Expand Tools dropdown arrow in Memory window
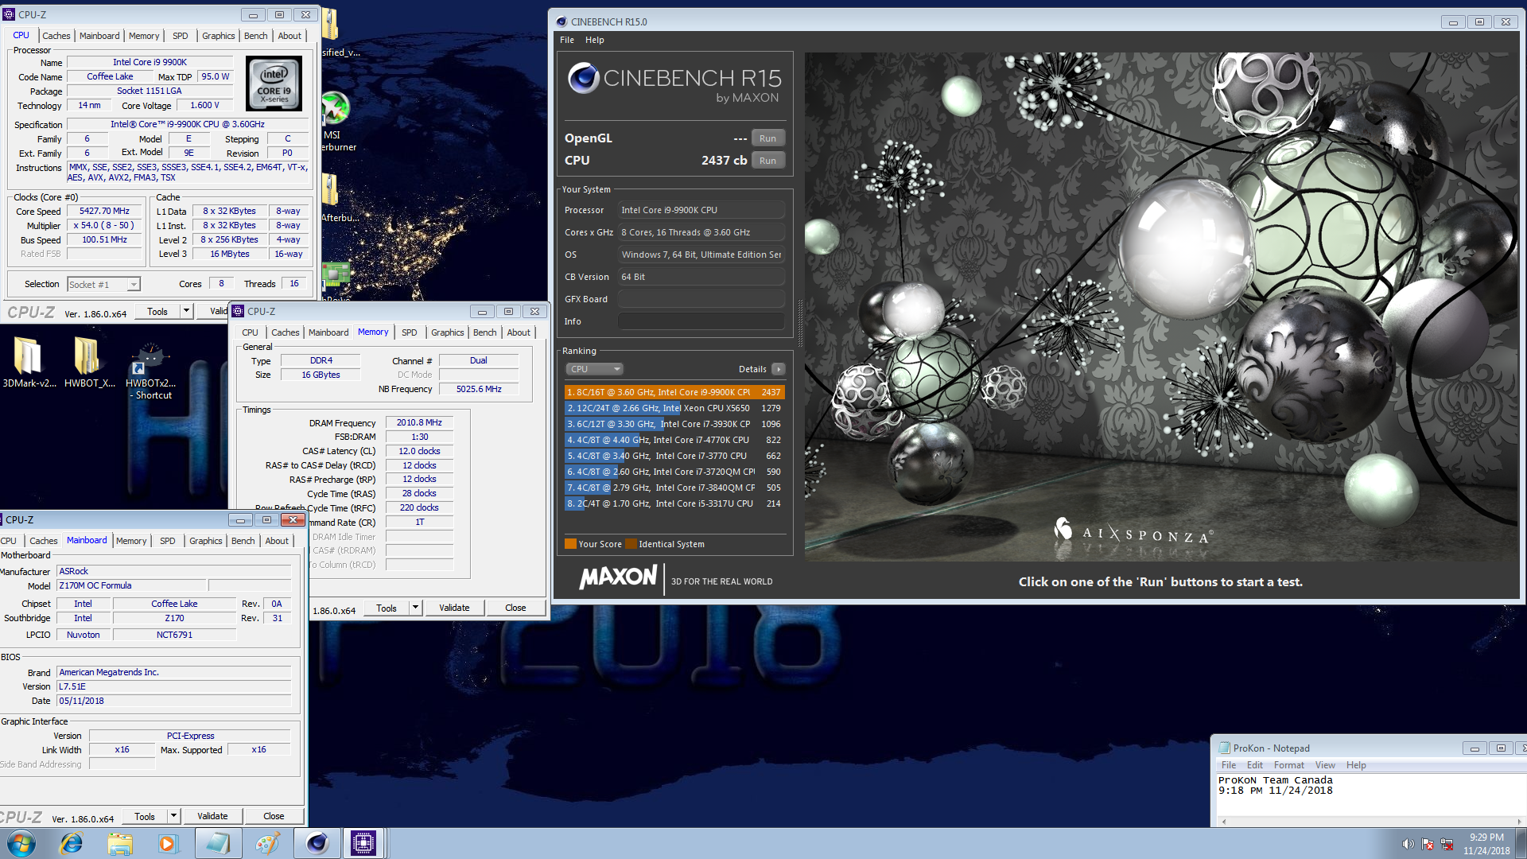 (415, 608)
